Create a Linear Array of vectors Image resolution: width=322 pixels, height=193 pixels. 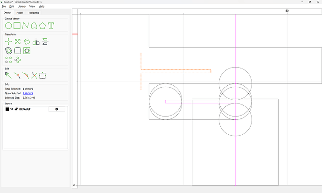pos(8,60)
